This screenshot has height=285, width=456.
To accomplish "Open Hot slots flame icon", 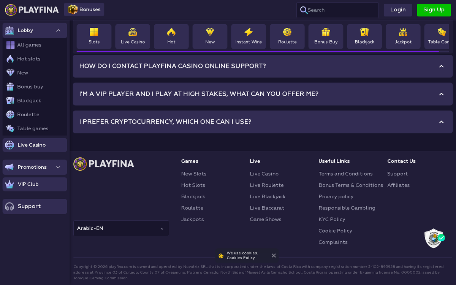I will [x=10, y=59].
